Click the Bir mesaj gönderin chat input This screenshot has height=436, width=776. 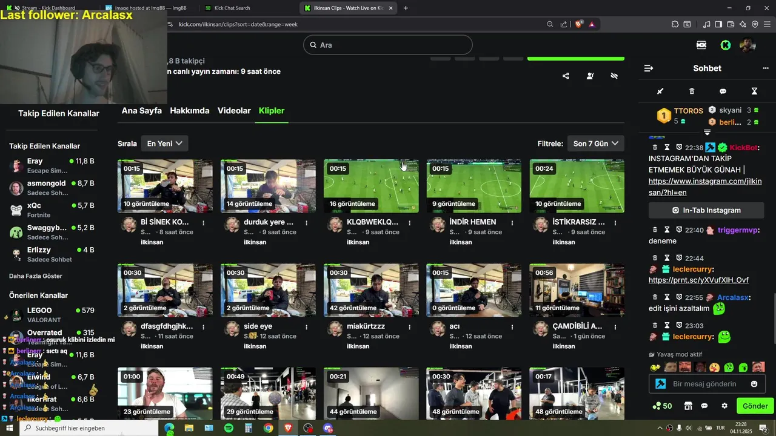click(x=707, y=384)
